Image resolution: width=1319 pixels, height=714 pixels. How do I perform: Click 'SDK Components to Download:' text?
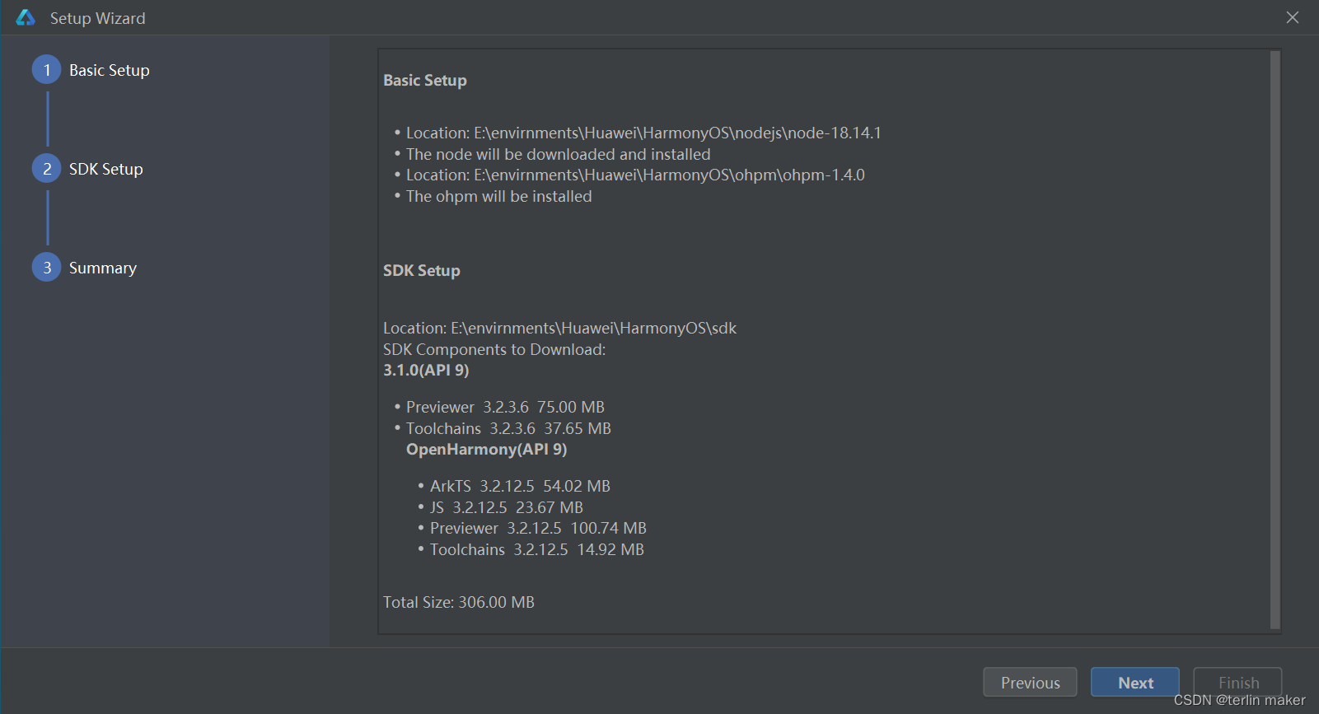494,349
